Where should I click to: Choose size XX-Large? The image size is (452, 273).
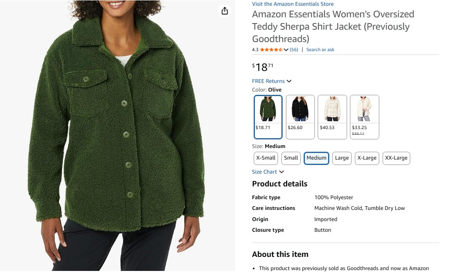coord(396,158)
